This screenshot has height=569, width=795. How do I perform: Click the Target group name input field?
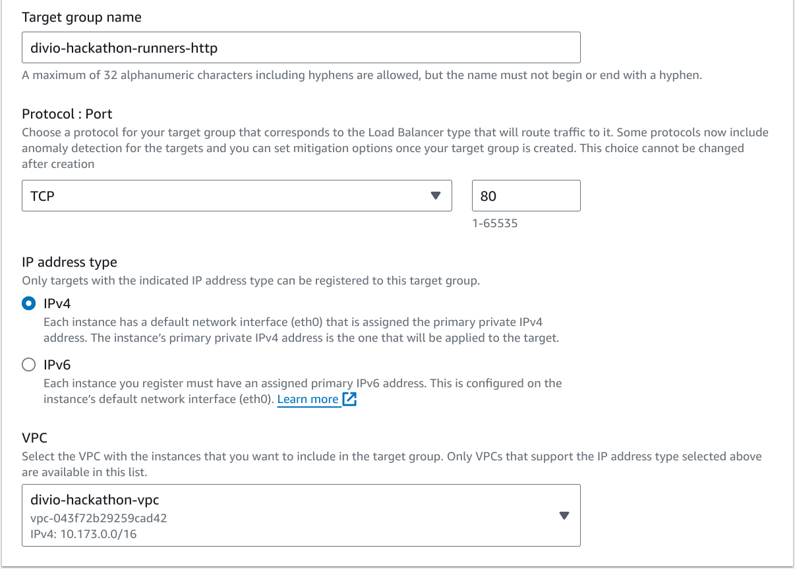(x=301, y=48)
